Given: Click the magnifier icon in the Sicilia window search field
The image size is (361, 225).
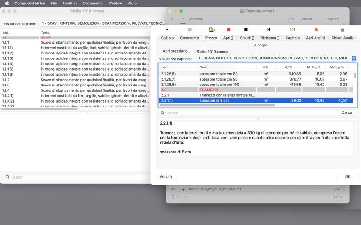Looking at the screenshot, I should 8,177.
